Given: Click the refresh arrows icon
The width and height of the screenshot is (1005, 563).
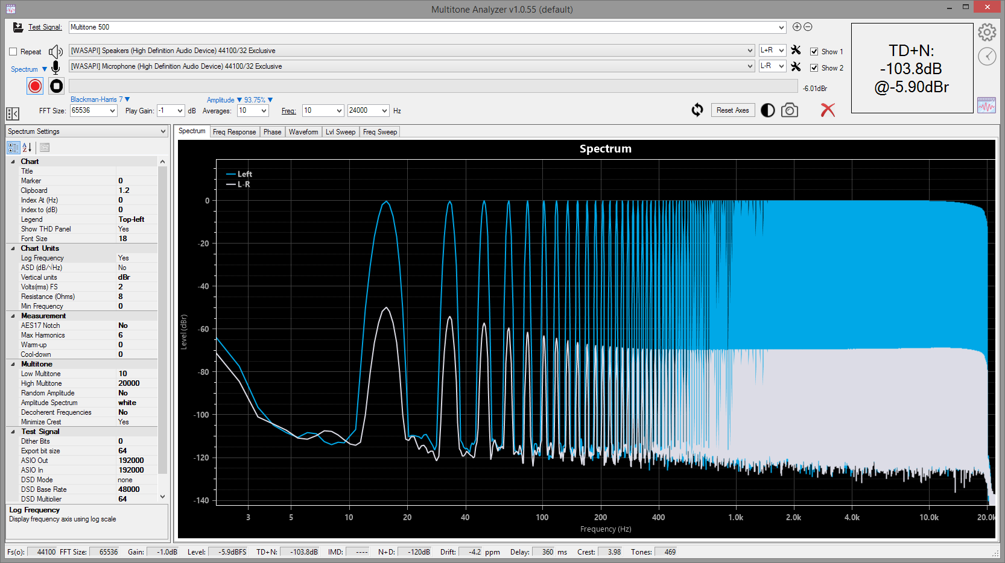Looking at the screenshot, I should (697, 110).
